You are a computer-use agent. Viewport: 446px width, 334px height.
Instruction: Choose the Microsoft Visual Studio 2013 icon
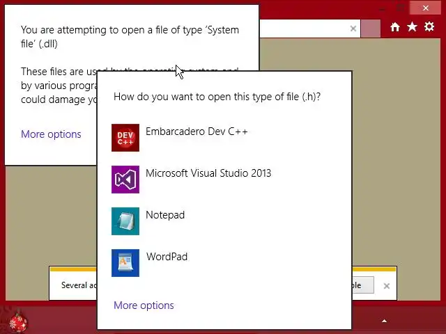[125, 180]
